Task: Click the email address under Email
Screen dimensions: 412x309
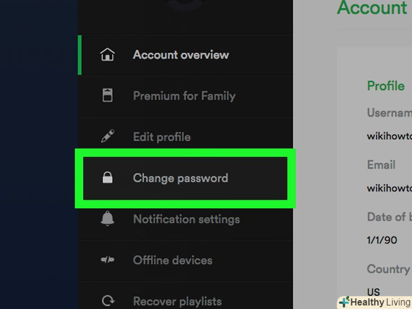Action: 389,188
